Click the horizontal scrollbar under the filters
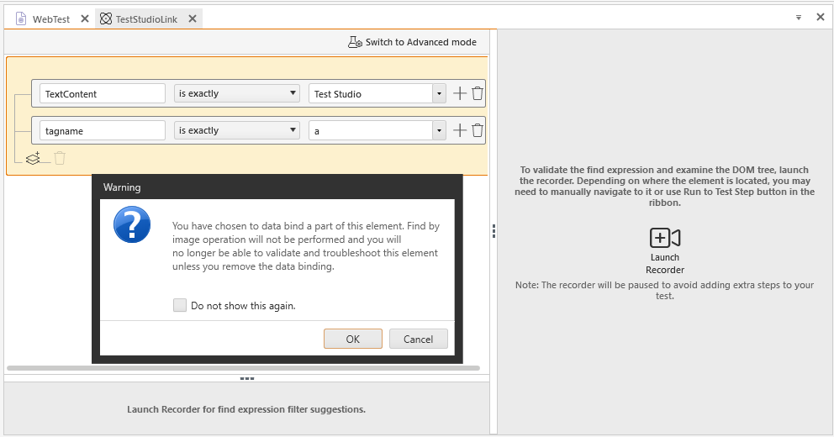This screenshot has width=834, height=437. click(x=244, y=368)
